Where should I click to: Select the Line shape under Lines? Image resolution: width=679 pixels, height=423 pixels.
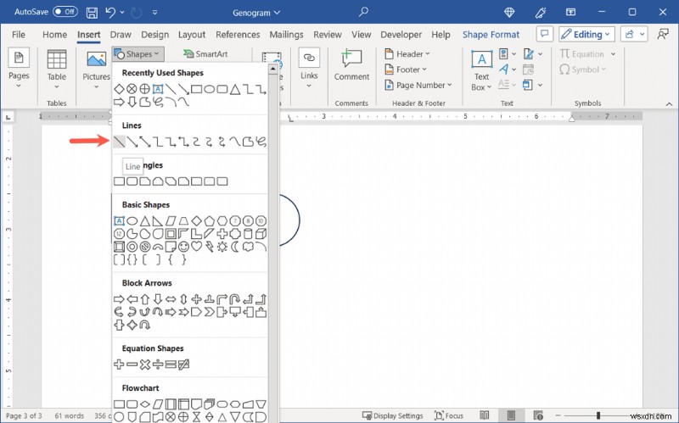coord(119,142)
